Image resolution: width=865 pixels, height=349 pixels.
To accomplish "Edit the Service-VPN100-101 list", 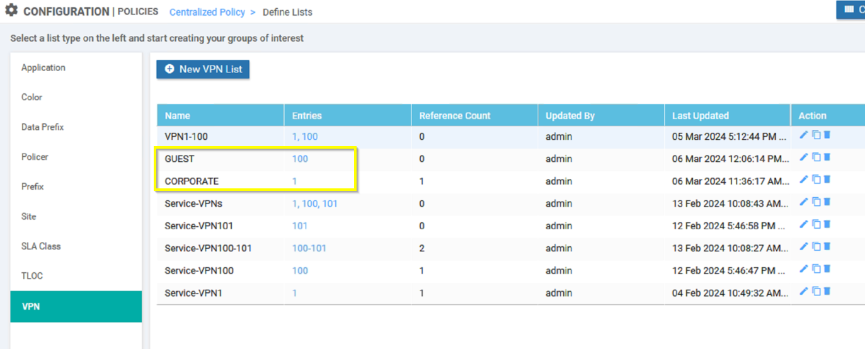I will [803, 246].
